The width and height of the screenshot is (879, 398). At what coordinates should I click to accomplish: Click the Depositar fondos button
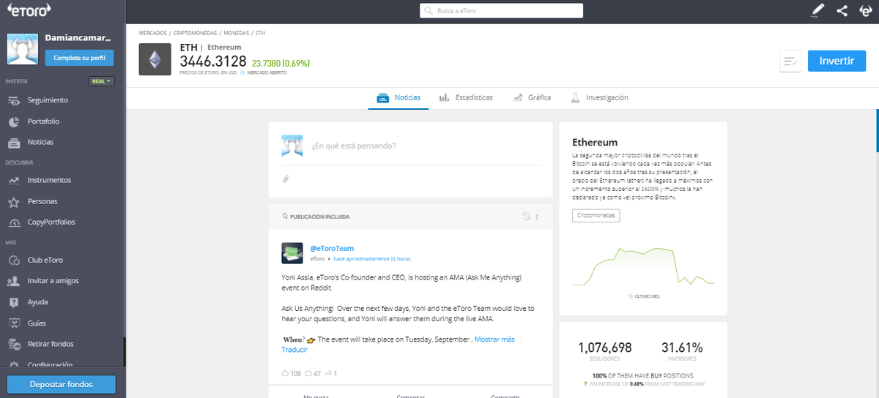pos(61,384)
